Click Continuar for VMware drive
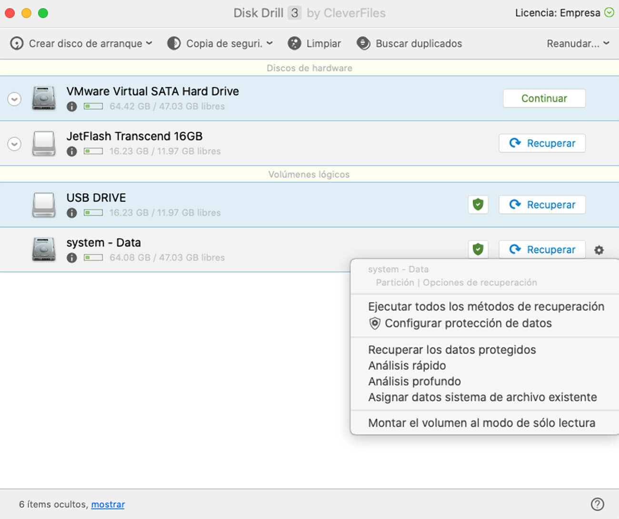Screen dimensions: 619x519 544,98
